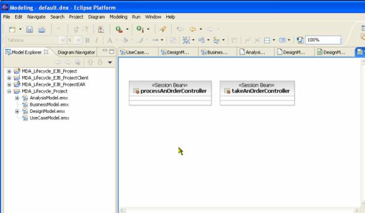365x213 pixels.
Task: Expand the MDA_Lifecycle_EJB_ProjectEAR node
Action: [x=9, y=84]
